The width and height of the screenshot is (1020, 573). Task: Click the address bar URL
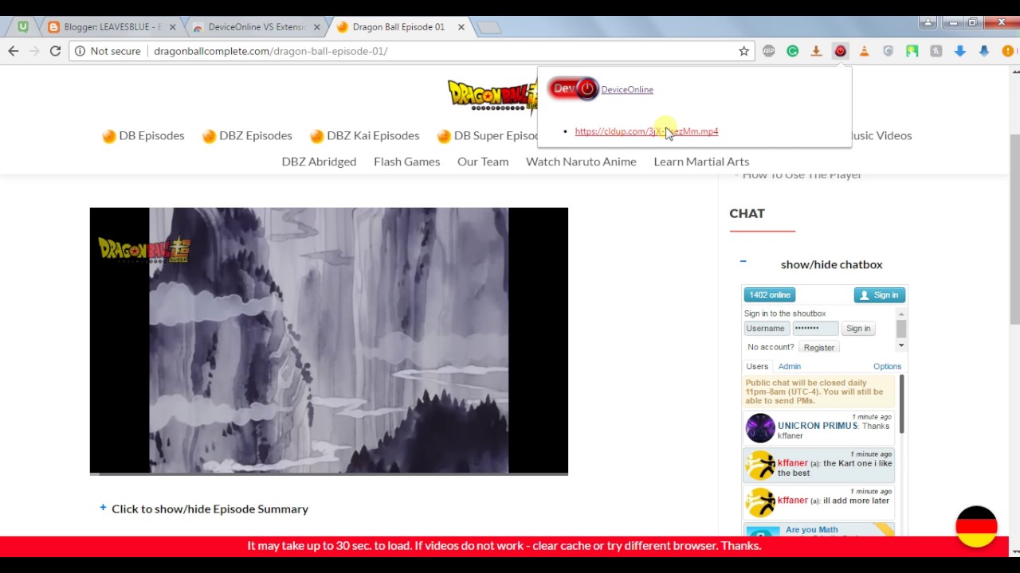[x=270, y=51]
